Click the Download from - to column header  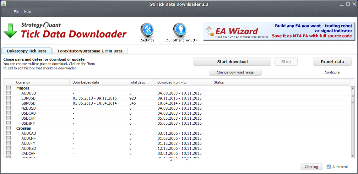[183, 82]
